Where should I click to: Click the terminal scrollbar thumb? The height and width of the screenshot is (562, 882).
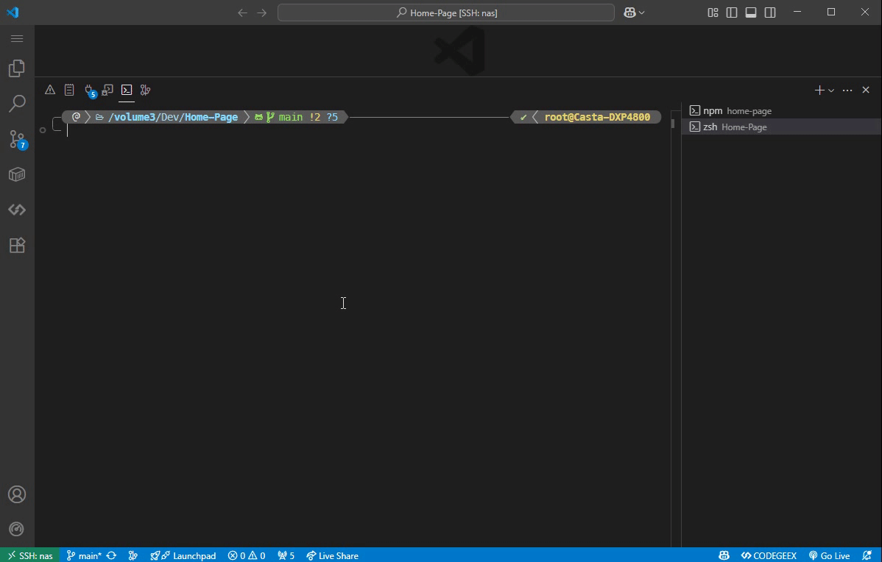673,124
